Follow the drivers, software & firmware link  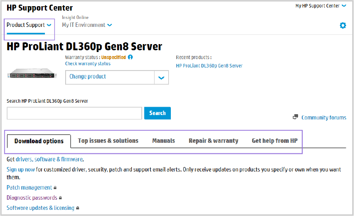49,159
